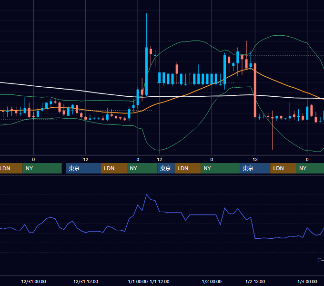The width and height of the screenshot is (324, 286).
Task: Select the 1/3 00:00 date label
Action: click(307, 281)
